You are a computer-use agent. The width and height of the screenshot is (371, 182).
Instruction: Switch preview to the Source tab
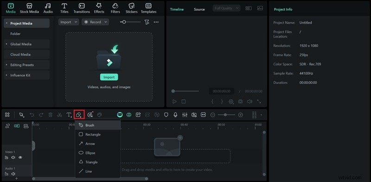click(x=199, y=9)
